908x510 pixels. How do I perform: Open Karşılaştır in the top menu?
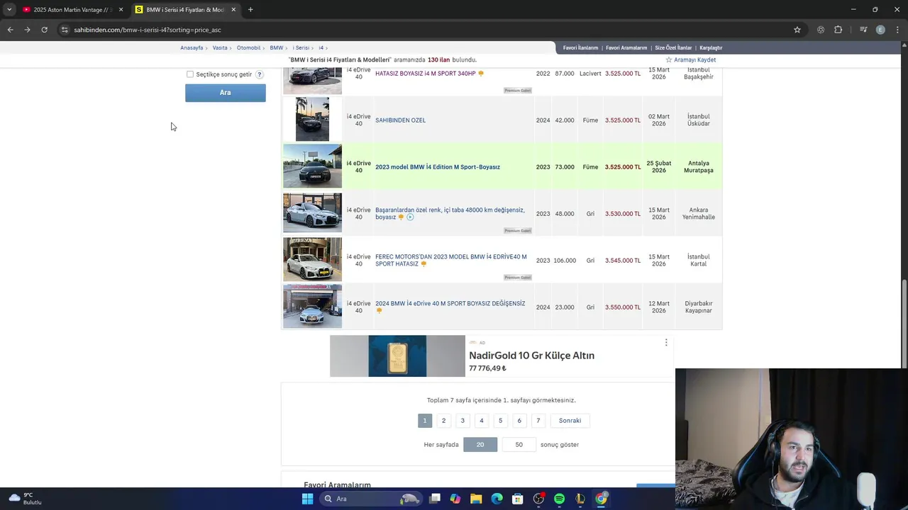click(x=711, y=48)
